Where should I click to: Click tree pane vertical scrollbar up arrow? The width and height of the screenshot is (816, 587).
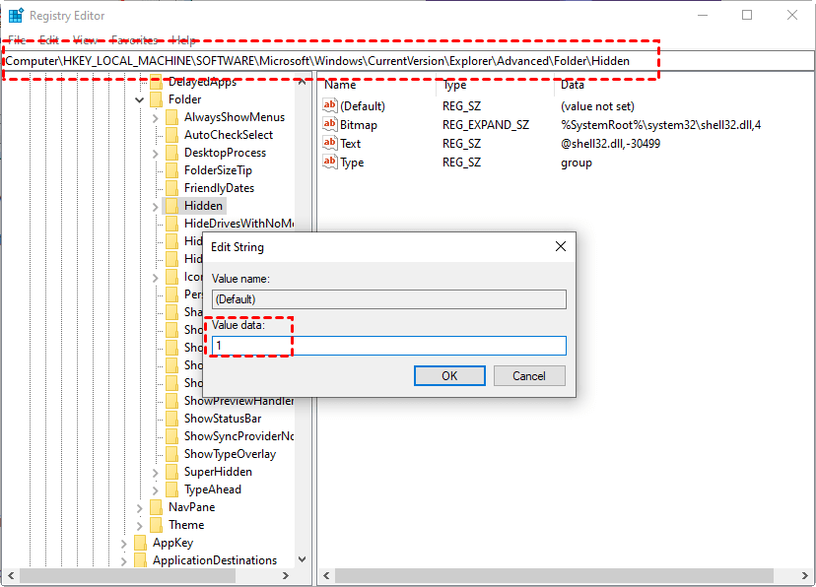302,82
